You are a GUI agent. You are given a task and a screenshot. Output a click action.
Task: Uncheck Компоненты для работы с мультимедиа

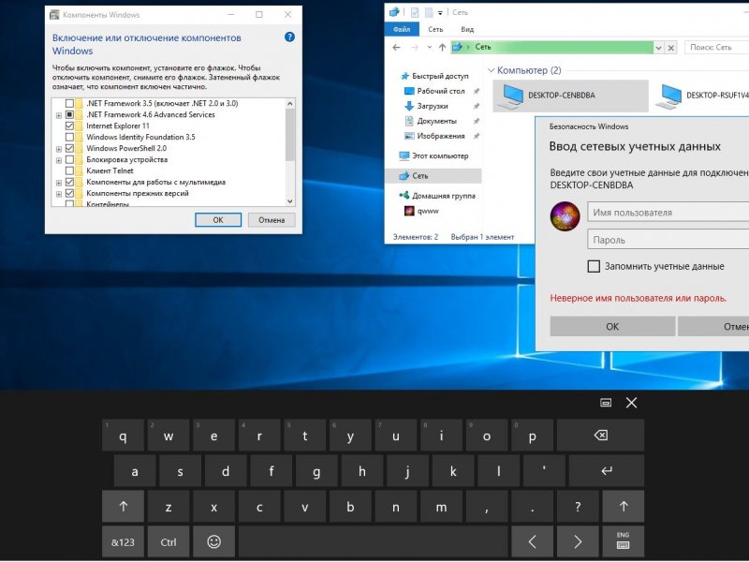pyautogui.click(x=69, y=182)
